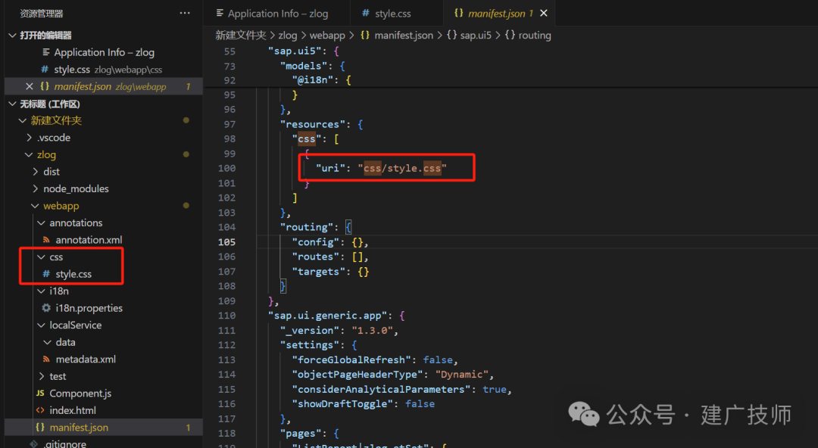Close the manifest.json editor tab

[544, 13]
